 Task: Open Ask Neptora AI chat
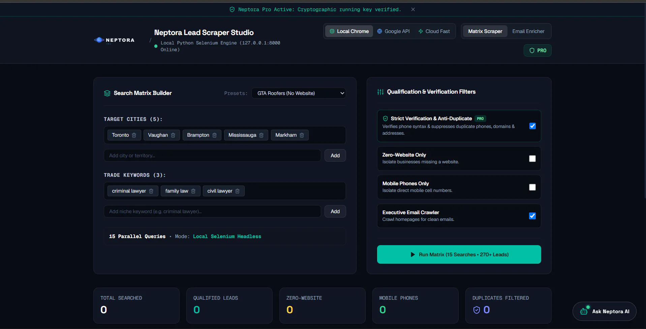click(604, 311)
